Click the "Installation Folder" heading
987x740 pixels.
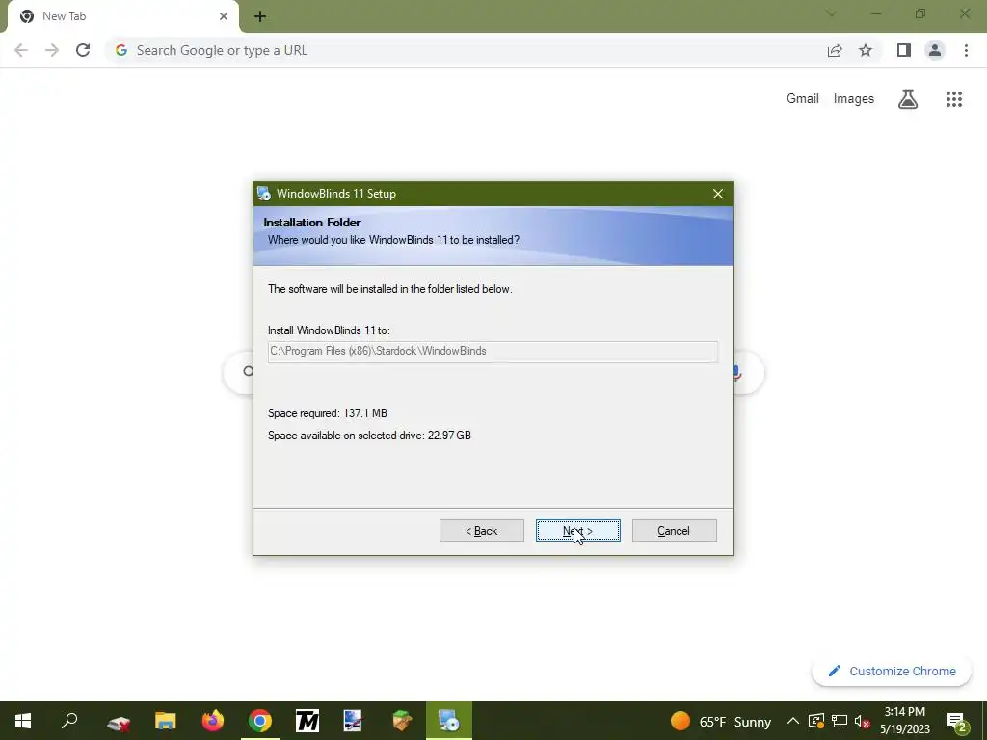click(312, 223)
